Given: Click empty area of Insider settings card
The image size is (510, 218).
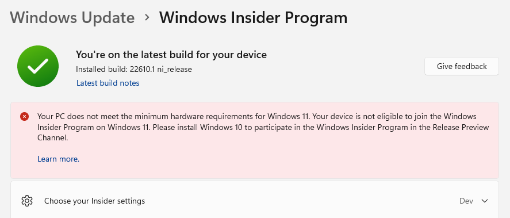Looking at the screenshot, I should coord(293,201).
